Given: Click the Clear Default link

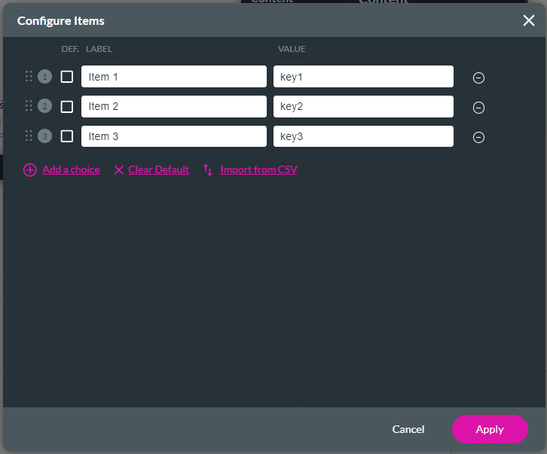Looking at the screenshot, I should 158,169.
